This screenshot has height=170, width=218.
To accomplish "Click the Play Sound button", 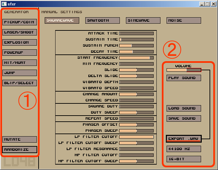I will (183, 78).
